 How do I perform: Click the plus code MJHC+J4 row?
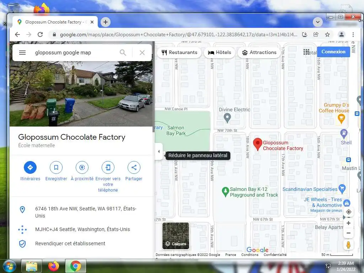pos(81,229)
